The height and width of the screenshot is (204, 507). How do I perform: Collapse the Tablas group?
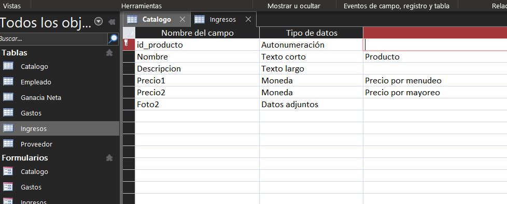tap(109, 53)
